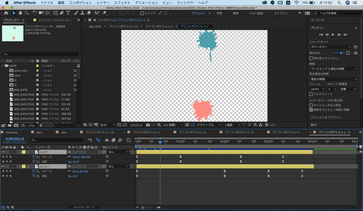Select the Zoom magnifier tool
Screen dimensions: 363x211
[27, 13]
